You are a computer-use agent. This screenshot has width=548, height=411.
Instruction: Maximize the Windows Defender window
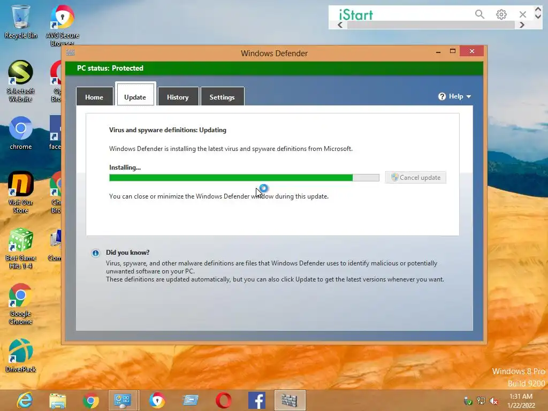453,51
